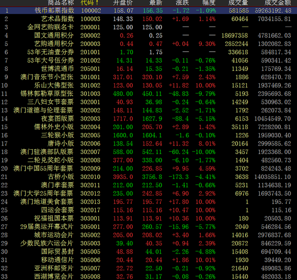This screenshot has height=280, width=297.
Task: Select the 唐诗小版 row
Action: (x=148, y=143)
